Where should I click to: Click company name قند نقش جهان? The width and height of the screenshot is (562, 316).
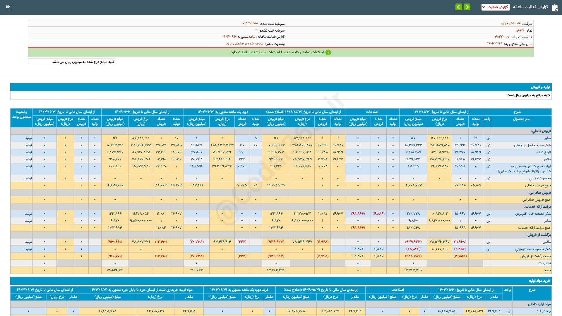[511, 23]
